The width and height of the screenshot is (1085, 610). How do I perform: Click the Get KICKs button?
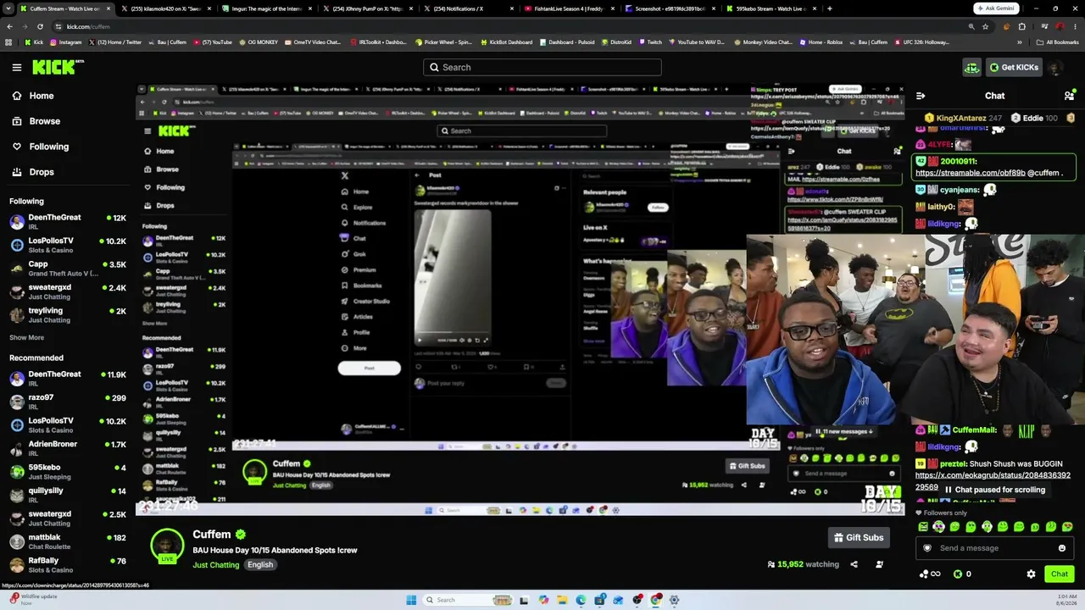[1013, 67]
